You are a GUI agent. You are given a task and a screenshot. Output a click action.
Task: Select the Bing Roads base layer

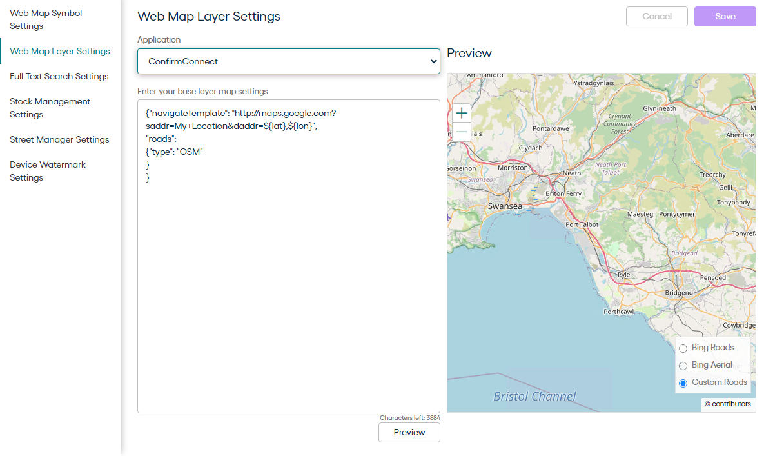pos(683,348)
